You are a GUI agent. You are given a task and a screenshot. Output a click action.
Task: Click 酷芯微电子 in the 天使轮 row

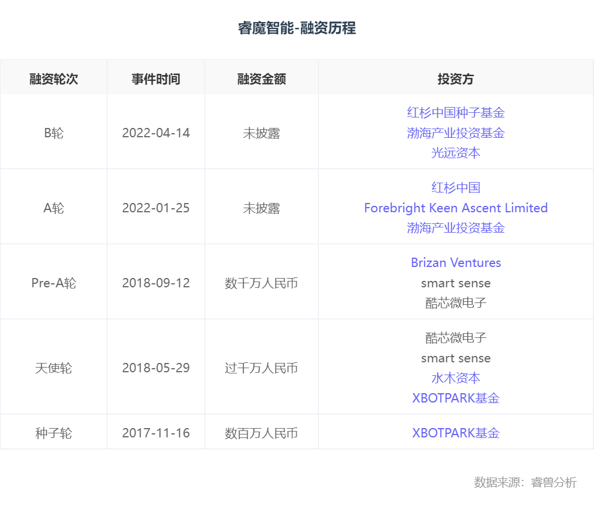[456, 337]
